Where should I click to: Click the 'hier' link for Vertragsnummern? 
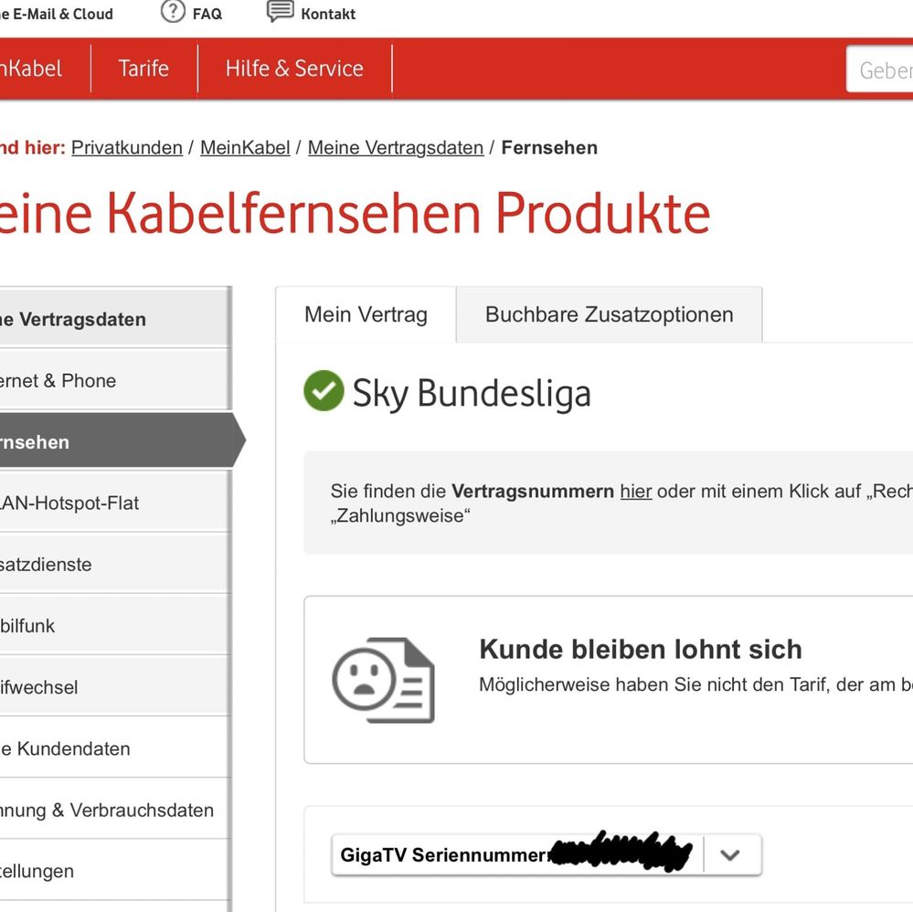(636, 492)
